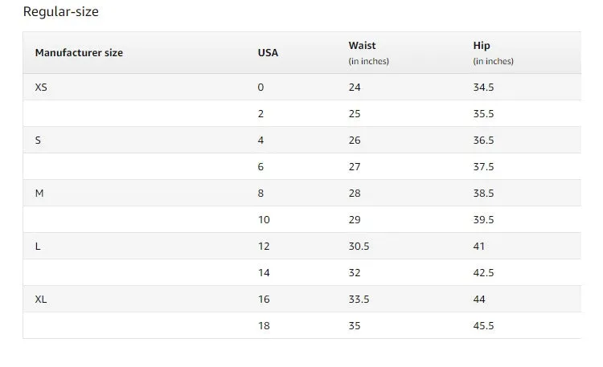This screenshot has height=367, width=603.
Task: Select the 42.5 hip value
Action: click(483, 273)
